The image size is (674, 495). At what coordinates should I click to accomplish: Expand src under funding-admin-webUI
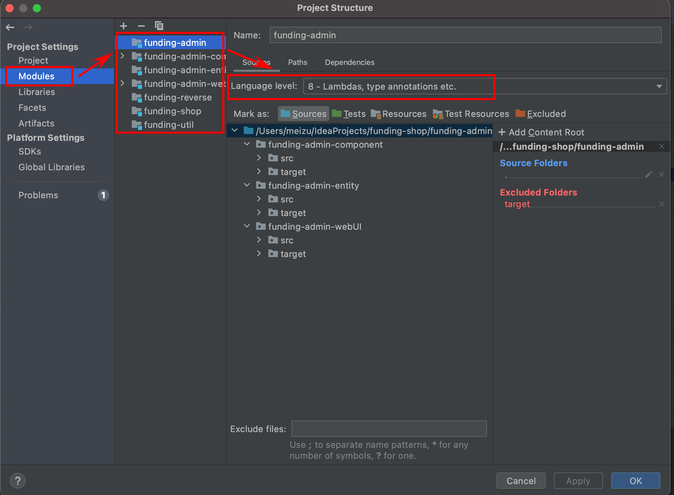coord(259,240)
